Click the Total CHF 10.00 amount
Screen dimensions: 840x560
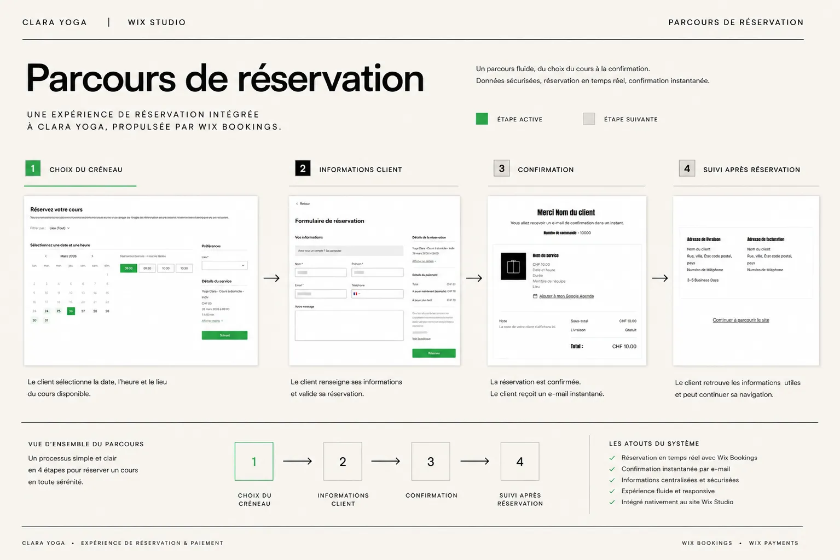click(624, 346)
